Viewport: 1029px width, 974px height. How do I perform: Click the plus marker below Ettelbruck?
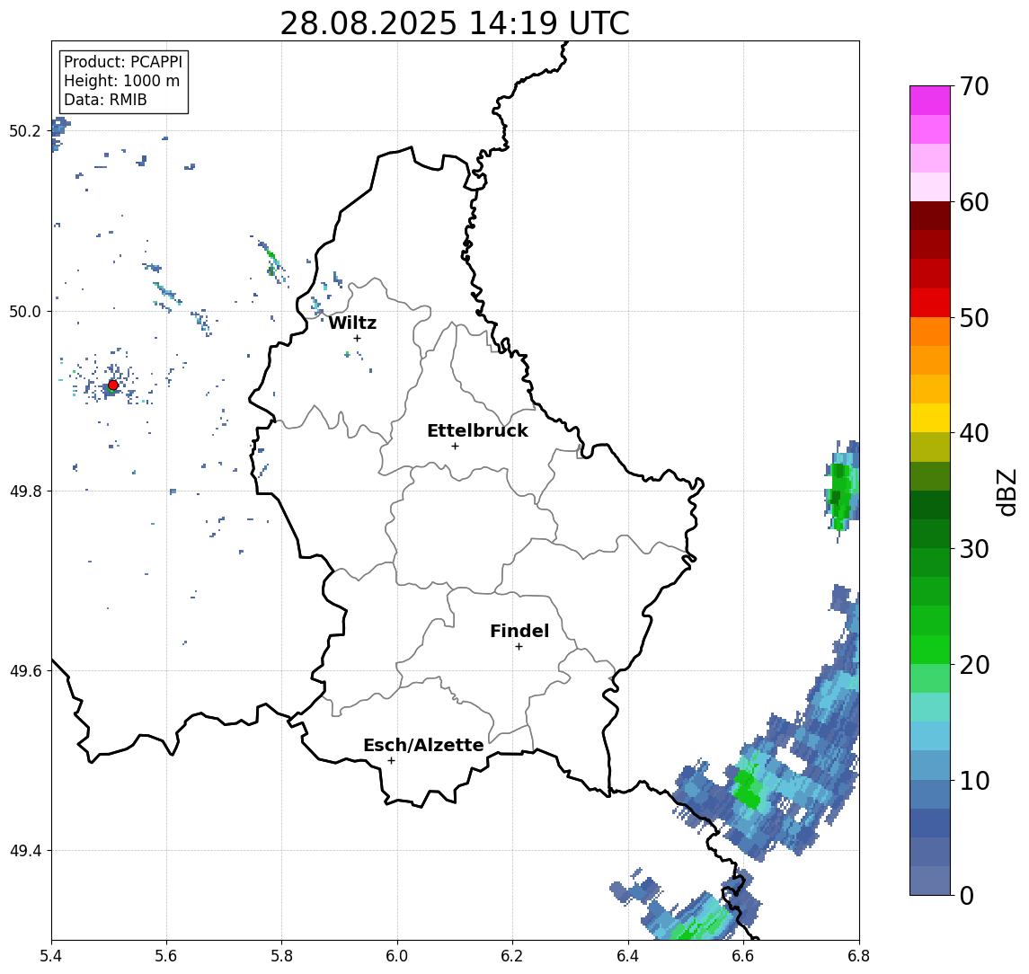tap(455, 447)
